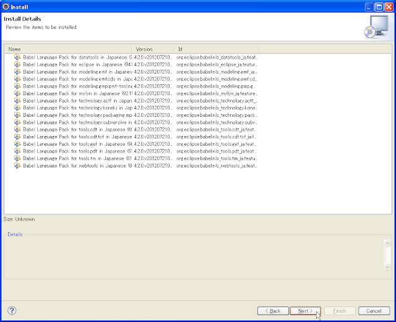Open help with the question mark icon

click(x=12, y=311)
